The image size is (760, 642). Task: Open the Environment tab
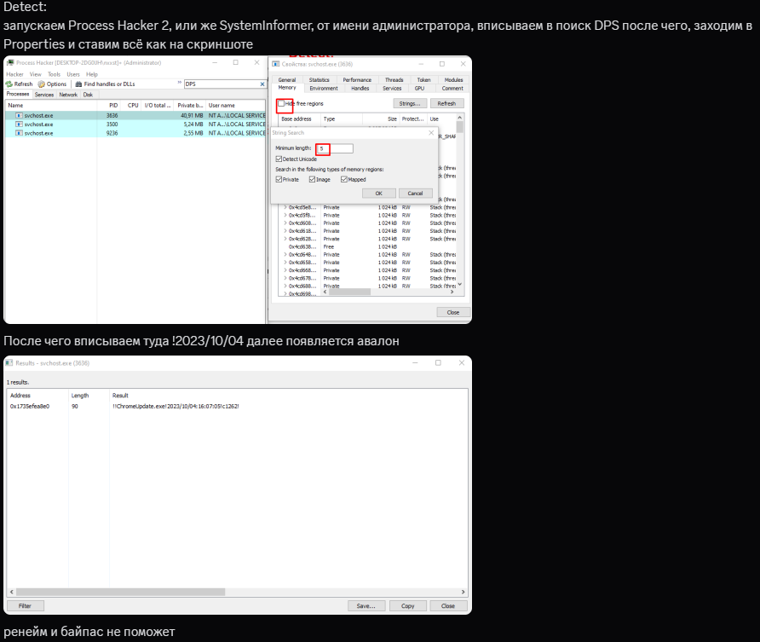(324, 89)
